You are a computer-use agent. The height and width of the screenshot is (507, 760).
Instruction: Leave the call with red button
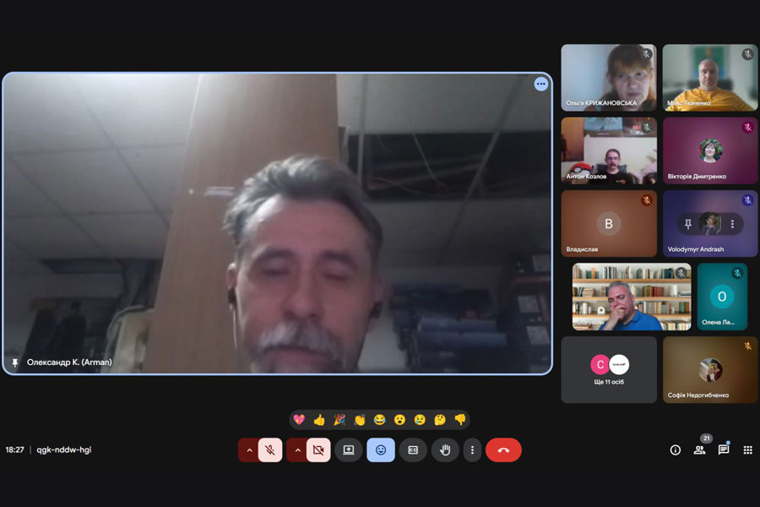pyautogui.click(x=503, y=450)
